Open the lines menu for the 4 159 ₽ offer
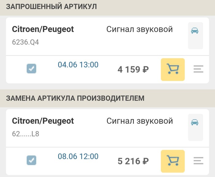The image size is (215, 177). [198, 69]
